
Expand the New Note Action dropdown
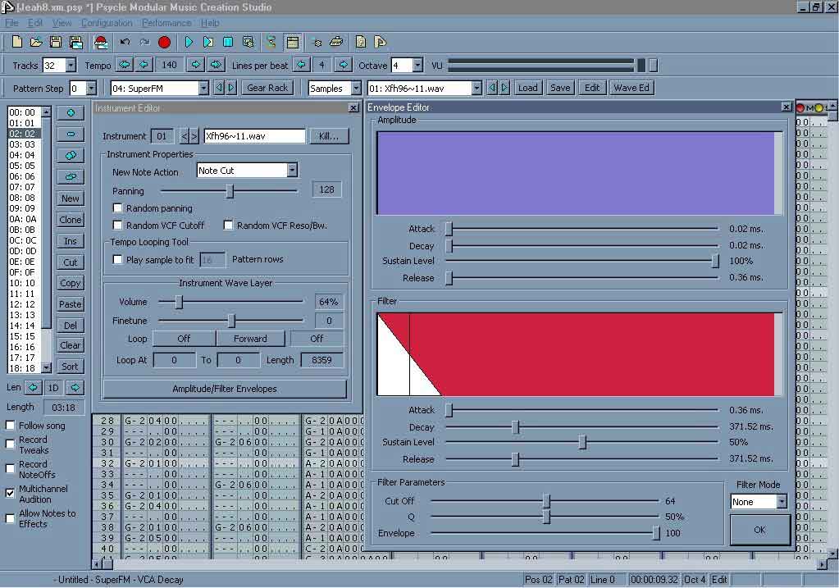292,171
